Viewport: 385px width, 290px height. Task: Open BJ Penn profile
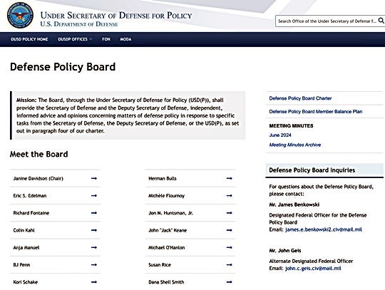pyautogui.click(x=21, y=265)
